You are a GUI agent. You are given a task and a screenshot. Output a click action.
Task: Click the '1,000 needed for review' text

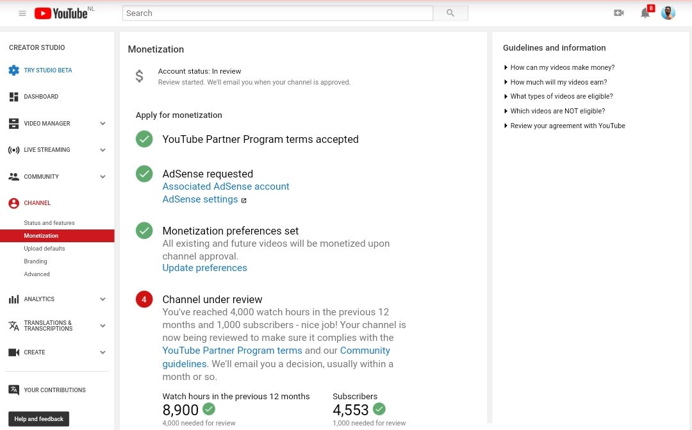tap(369, 423)
